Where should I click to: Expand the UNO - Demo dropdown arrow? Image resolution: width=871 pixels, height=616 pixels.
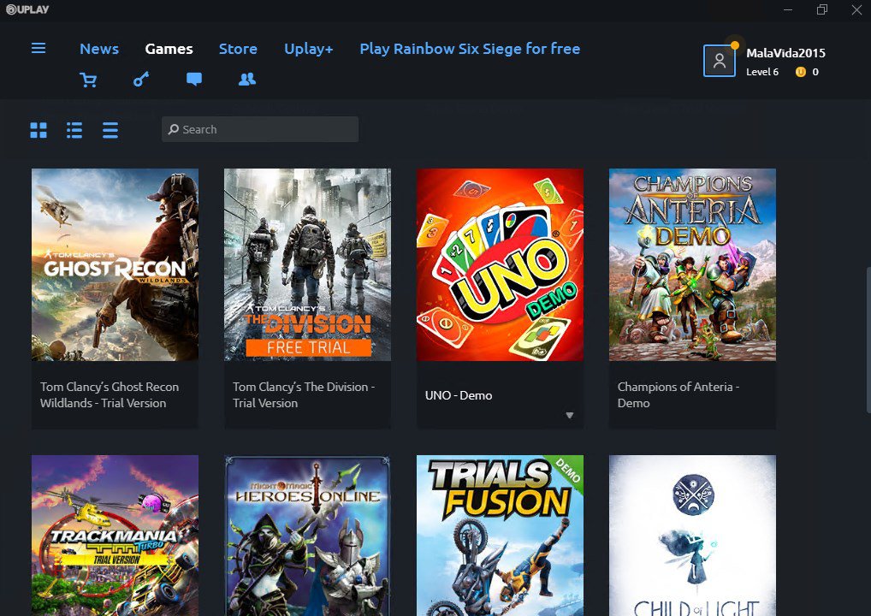[569, 416]
